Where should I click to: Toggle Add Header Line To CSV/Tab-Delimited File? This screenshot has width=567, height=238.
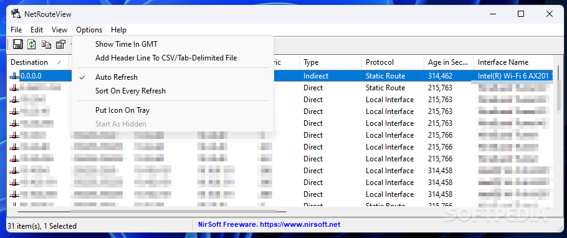point(173,58)
